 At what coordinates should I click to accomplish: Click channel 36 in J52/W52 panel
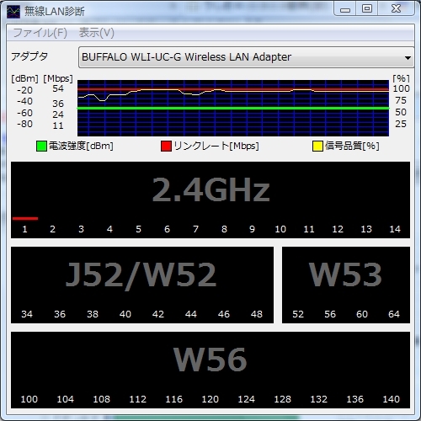pyautogui.click(x=60, y=314)
